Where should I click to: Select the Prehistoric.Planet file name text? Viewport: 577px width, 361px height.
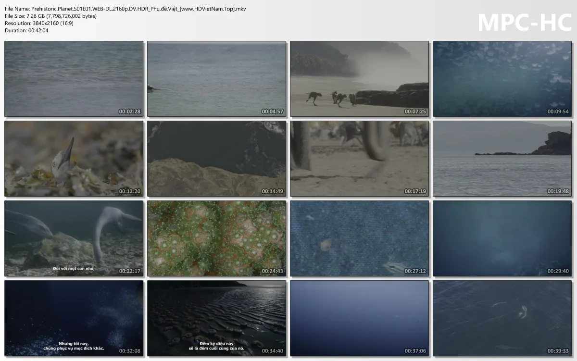click(x=125, y=8)
